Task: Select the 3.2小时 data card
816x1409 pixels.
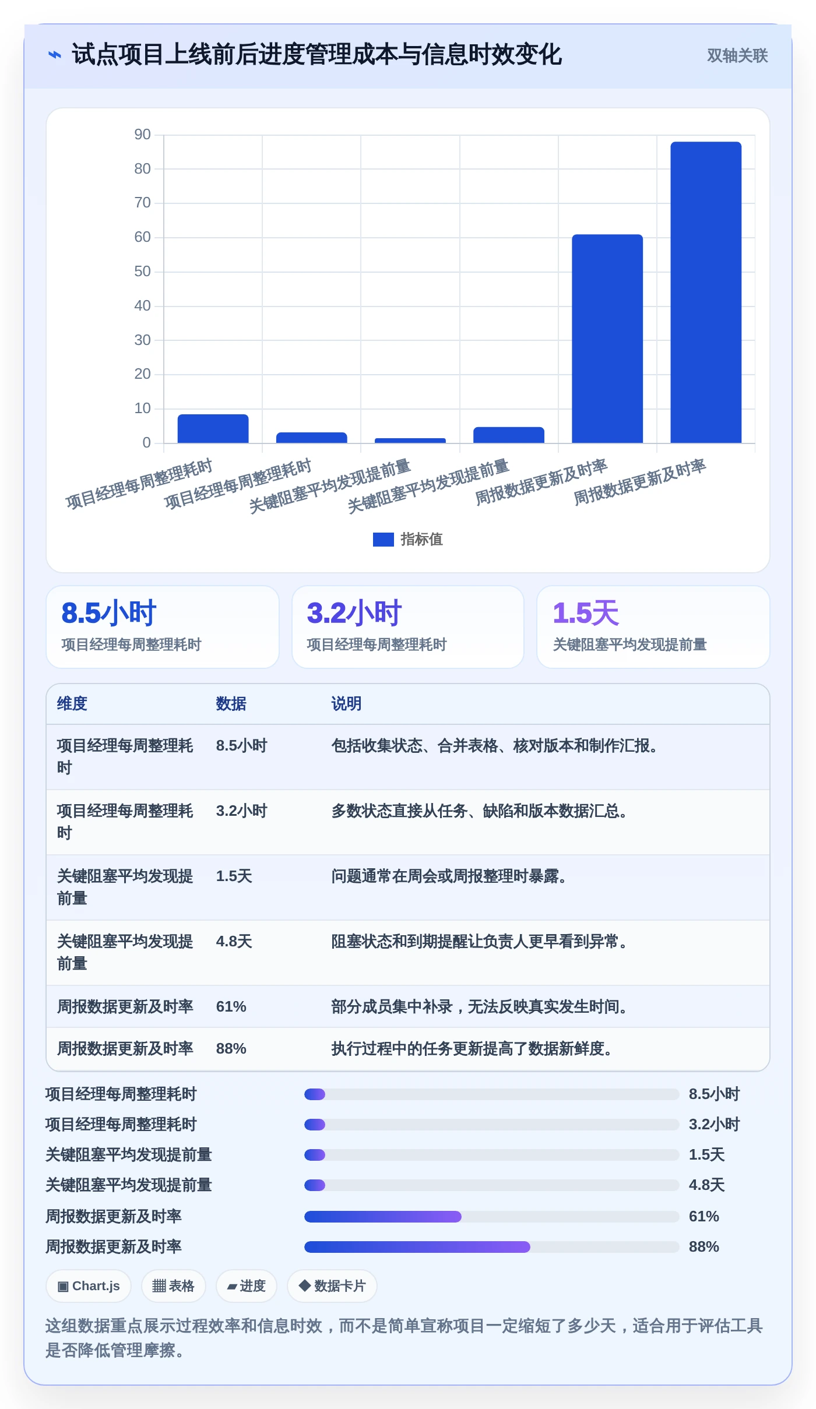Action: tap(408, 627)
